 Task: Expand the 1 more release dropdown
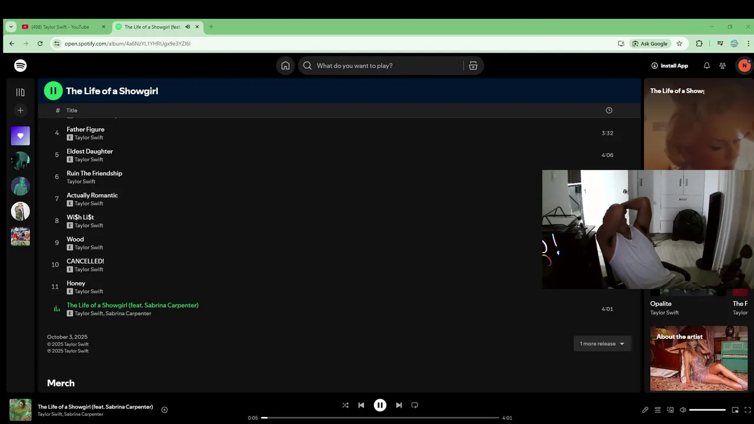coord(602,343)
